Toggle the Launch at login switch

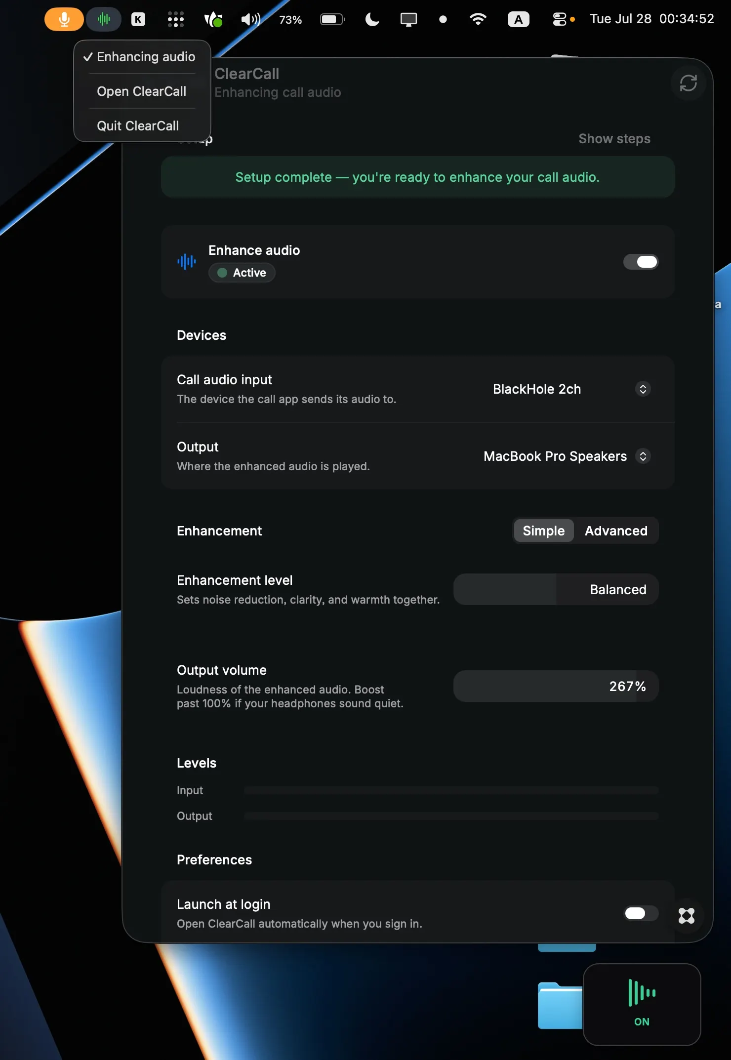click(x=641, y=913)
